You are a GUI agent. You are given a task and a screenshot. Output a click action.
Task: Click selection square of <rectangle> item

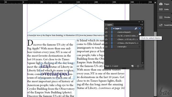(139, 47)
